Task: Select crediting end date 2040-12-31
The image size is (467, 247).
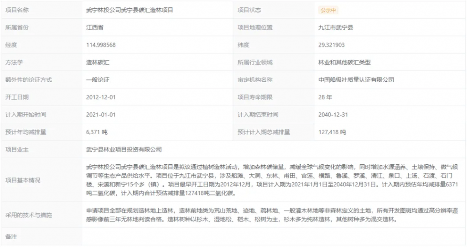Action: [x=333, y=115]
